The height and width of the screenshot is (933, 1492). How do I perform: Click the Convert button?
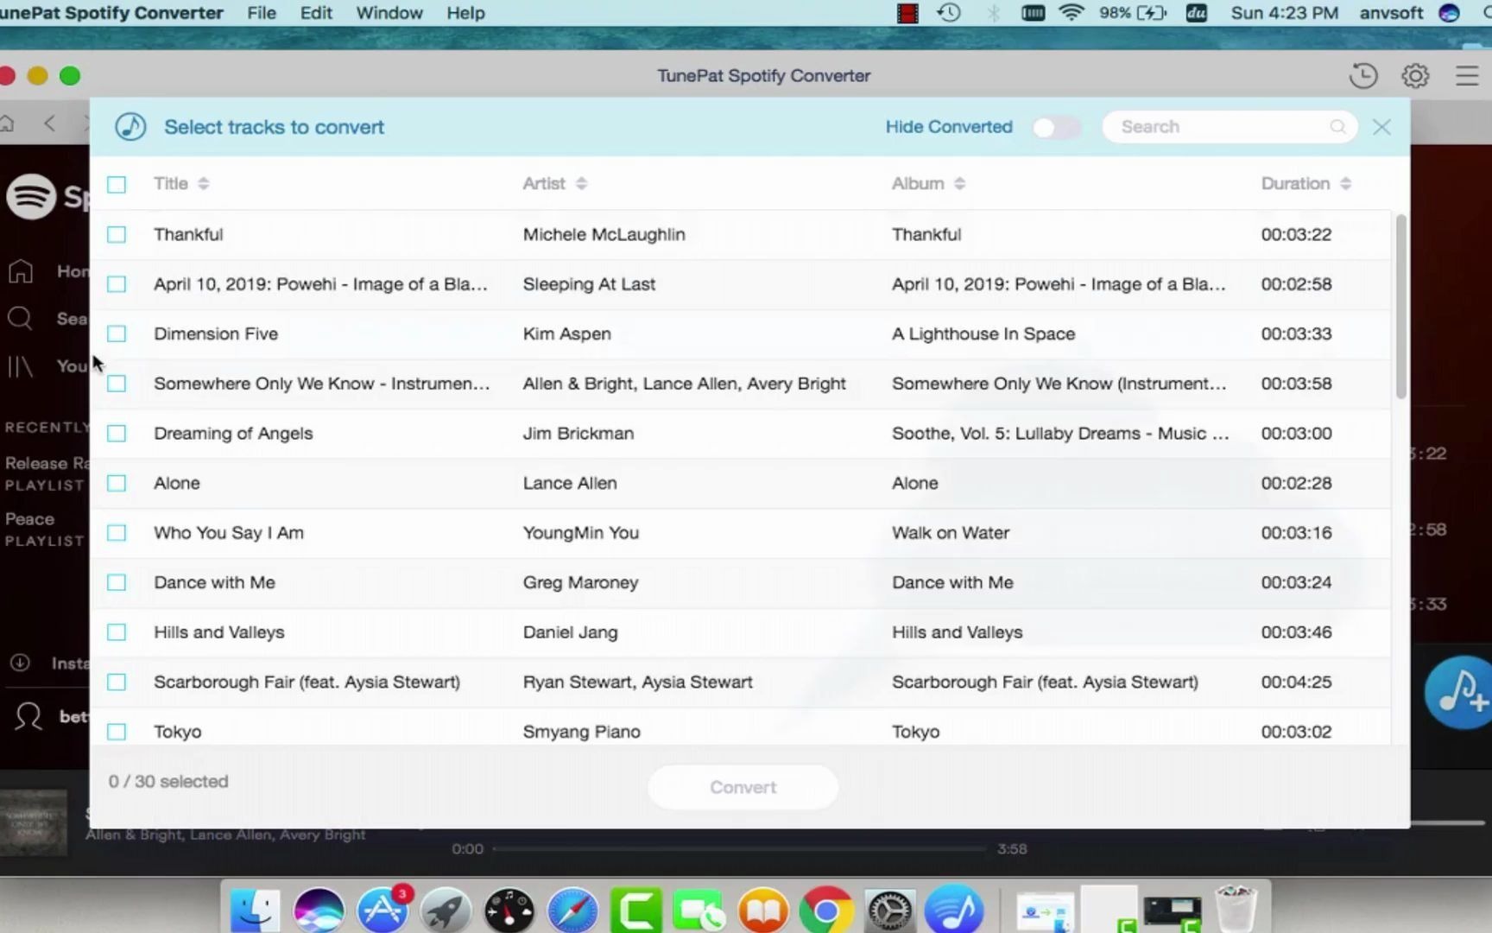click(x=742, y=787)
